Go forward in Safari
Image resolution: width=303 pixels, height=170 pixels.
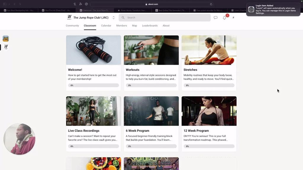20,4
